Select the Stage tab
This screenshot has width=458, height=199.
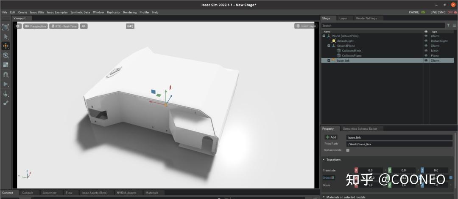pos(326,18)
